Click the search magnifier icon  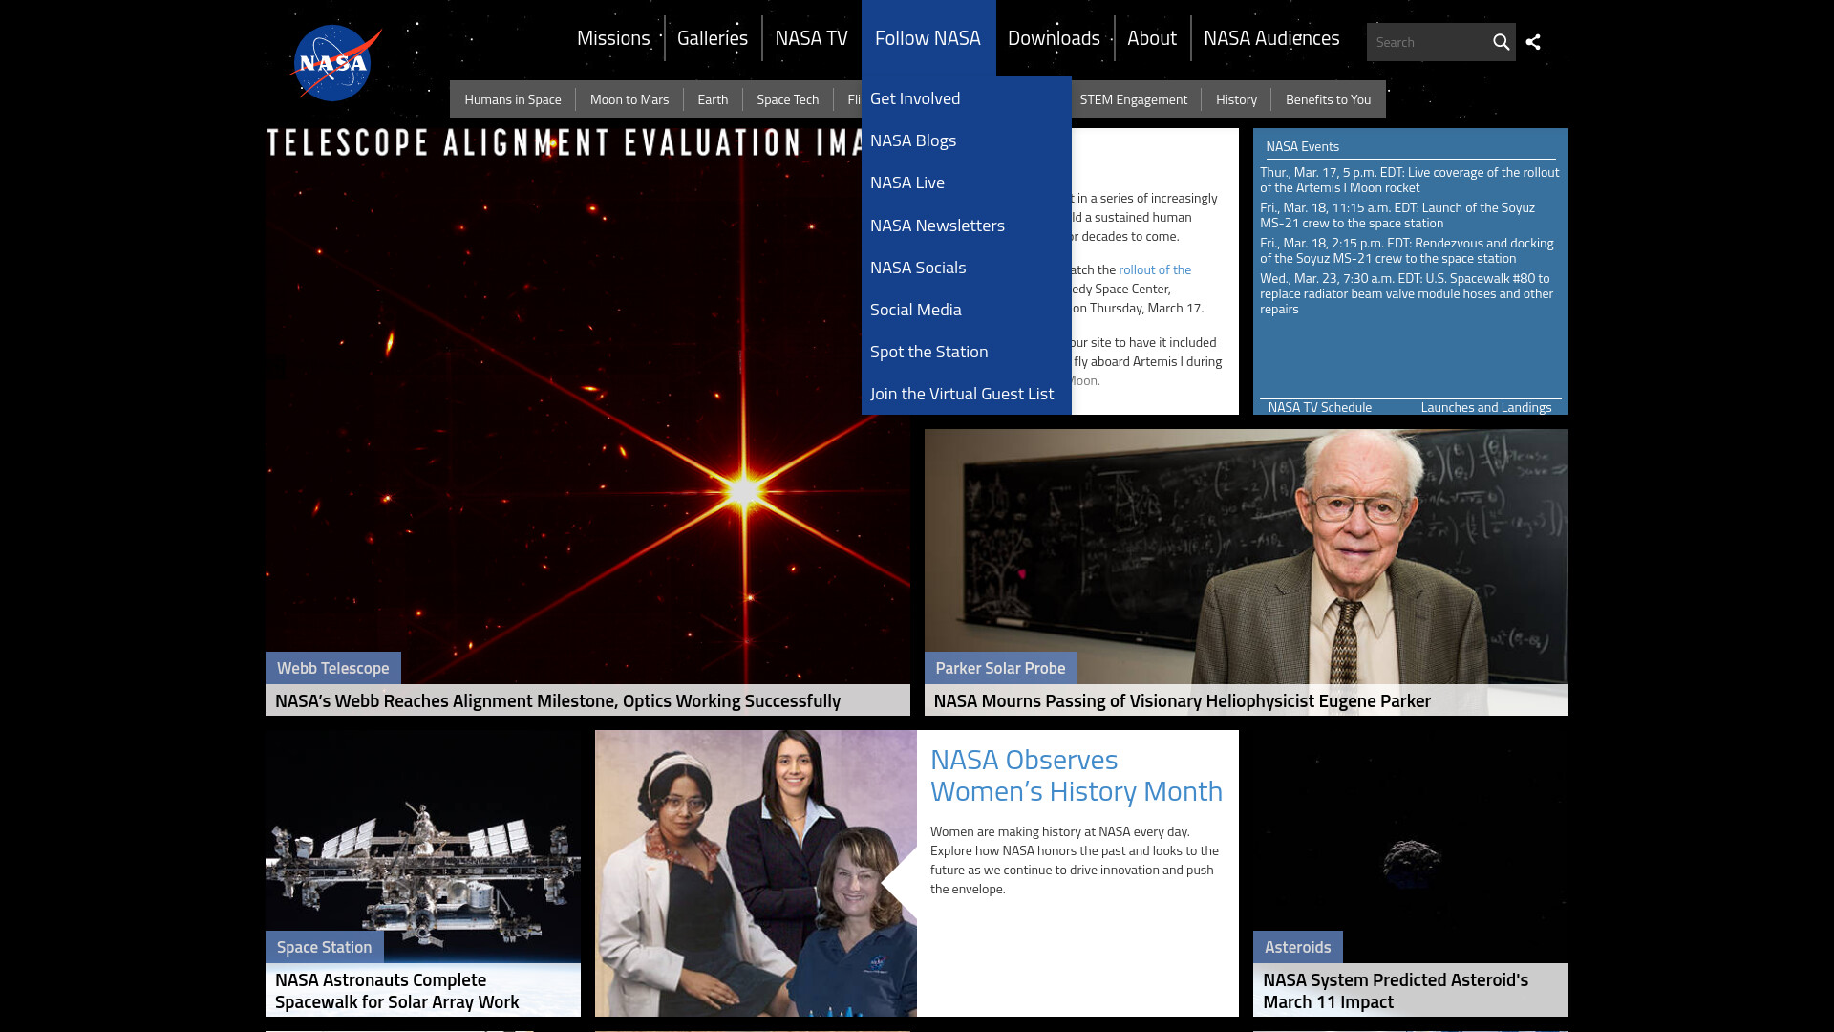[1501, 42]
